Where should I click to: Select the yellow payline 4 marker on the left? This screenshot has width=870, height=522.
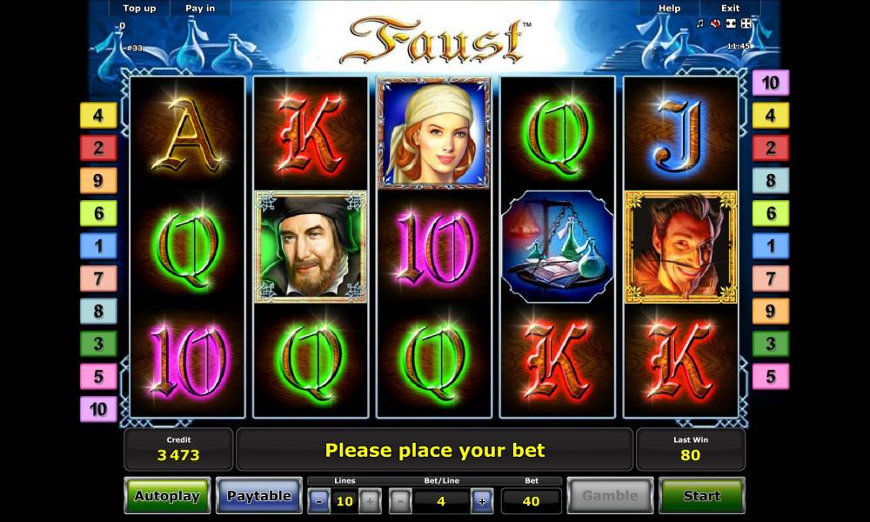click(x=98, y=116)
